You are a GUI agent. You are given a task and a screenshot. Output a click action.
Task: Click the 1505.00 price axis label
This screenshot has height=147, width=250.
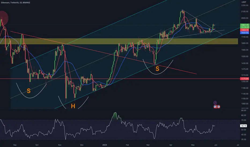tap(245, 56)
